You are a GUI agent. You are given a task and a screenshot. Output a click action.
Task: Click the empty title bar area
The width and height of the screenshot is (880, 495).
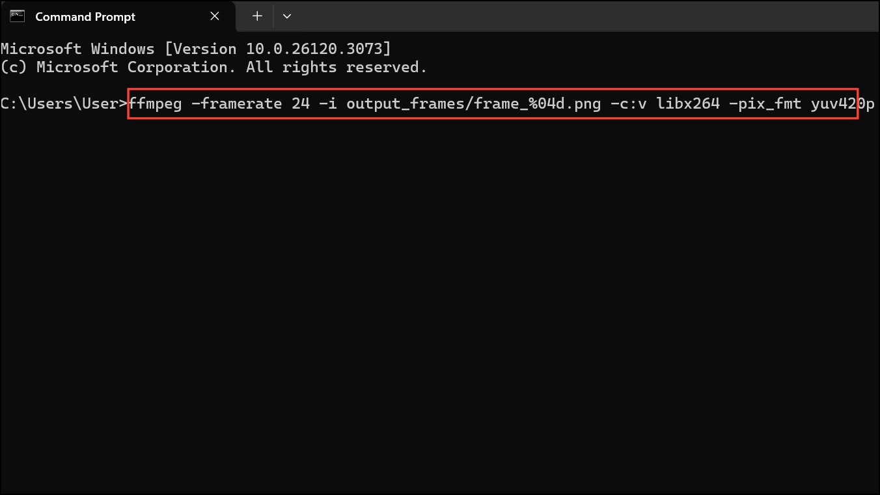[x=586, y=16]
